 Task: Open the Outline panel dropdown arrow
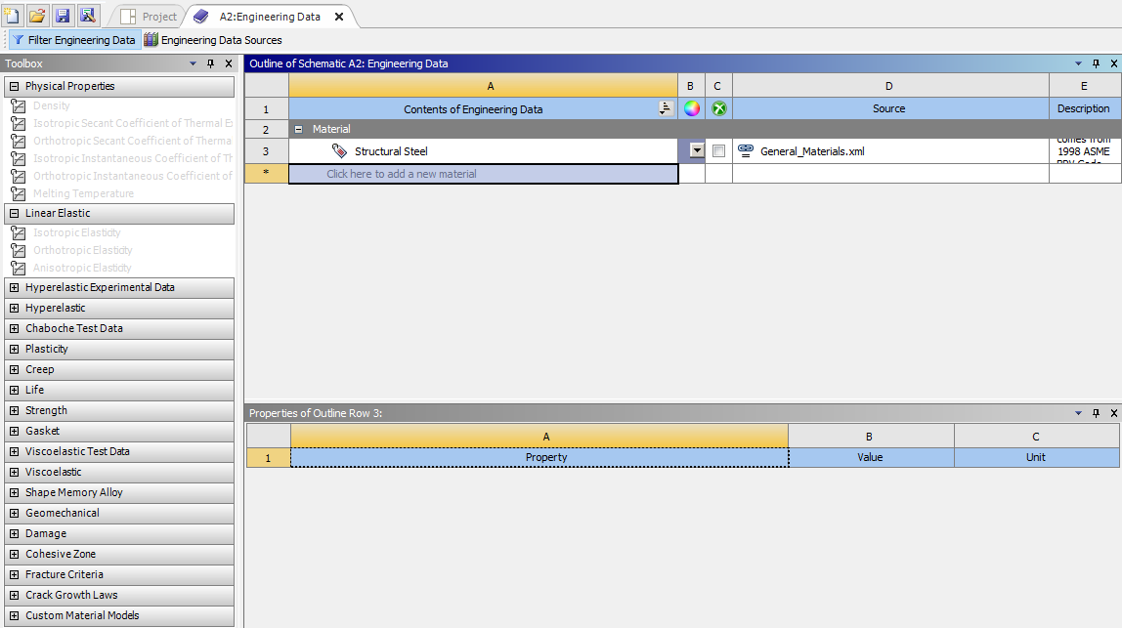tap(1078, 63)
